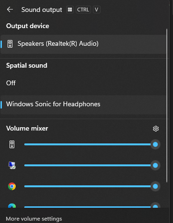Mute the Remote Desktop app icon
The width and height of the screenshot is (173, 223).
coord(12,165)
